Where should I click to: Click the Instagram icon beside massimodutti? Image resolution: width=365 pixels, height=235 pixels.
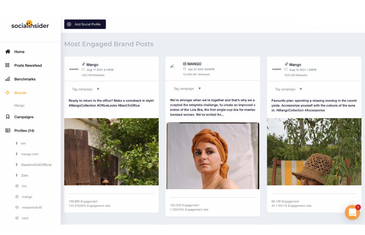pyautogui.click(x=17, y=207)
